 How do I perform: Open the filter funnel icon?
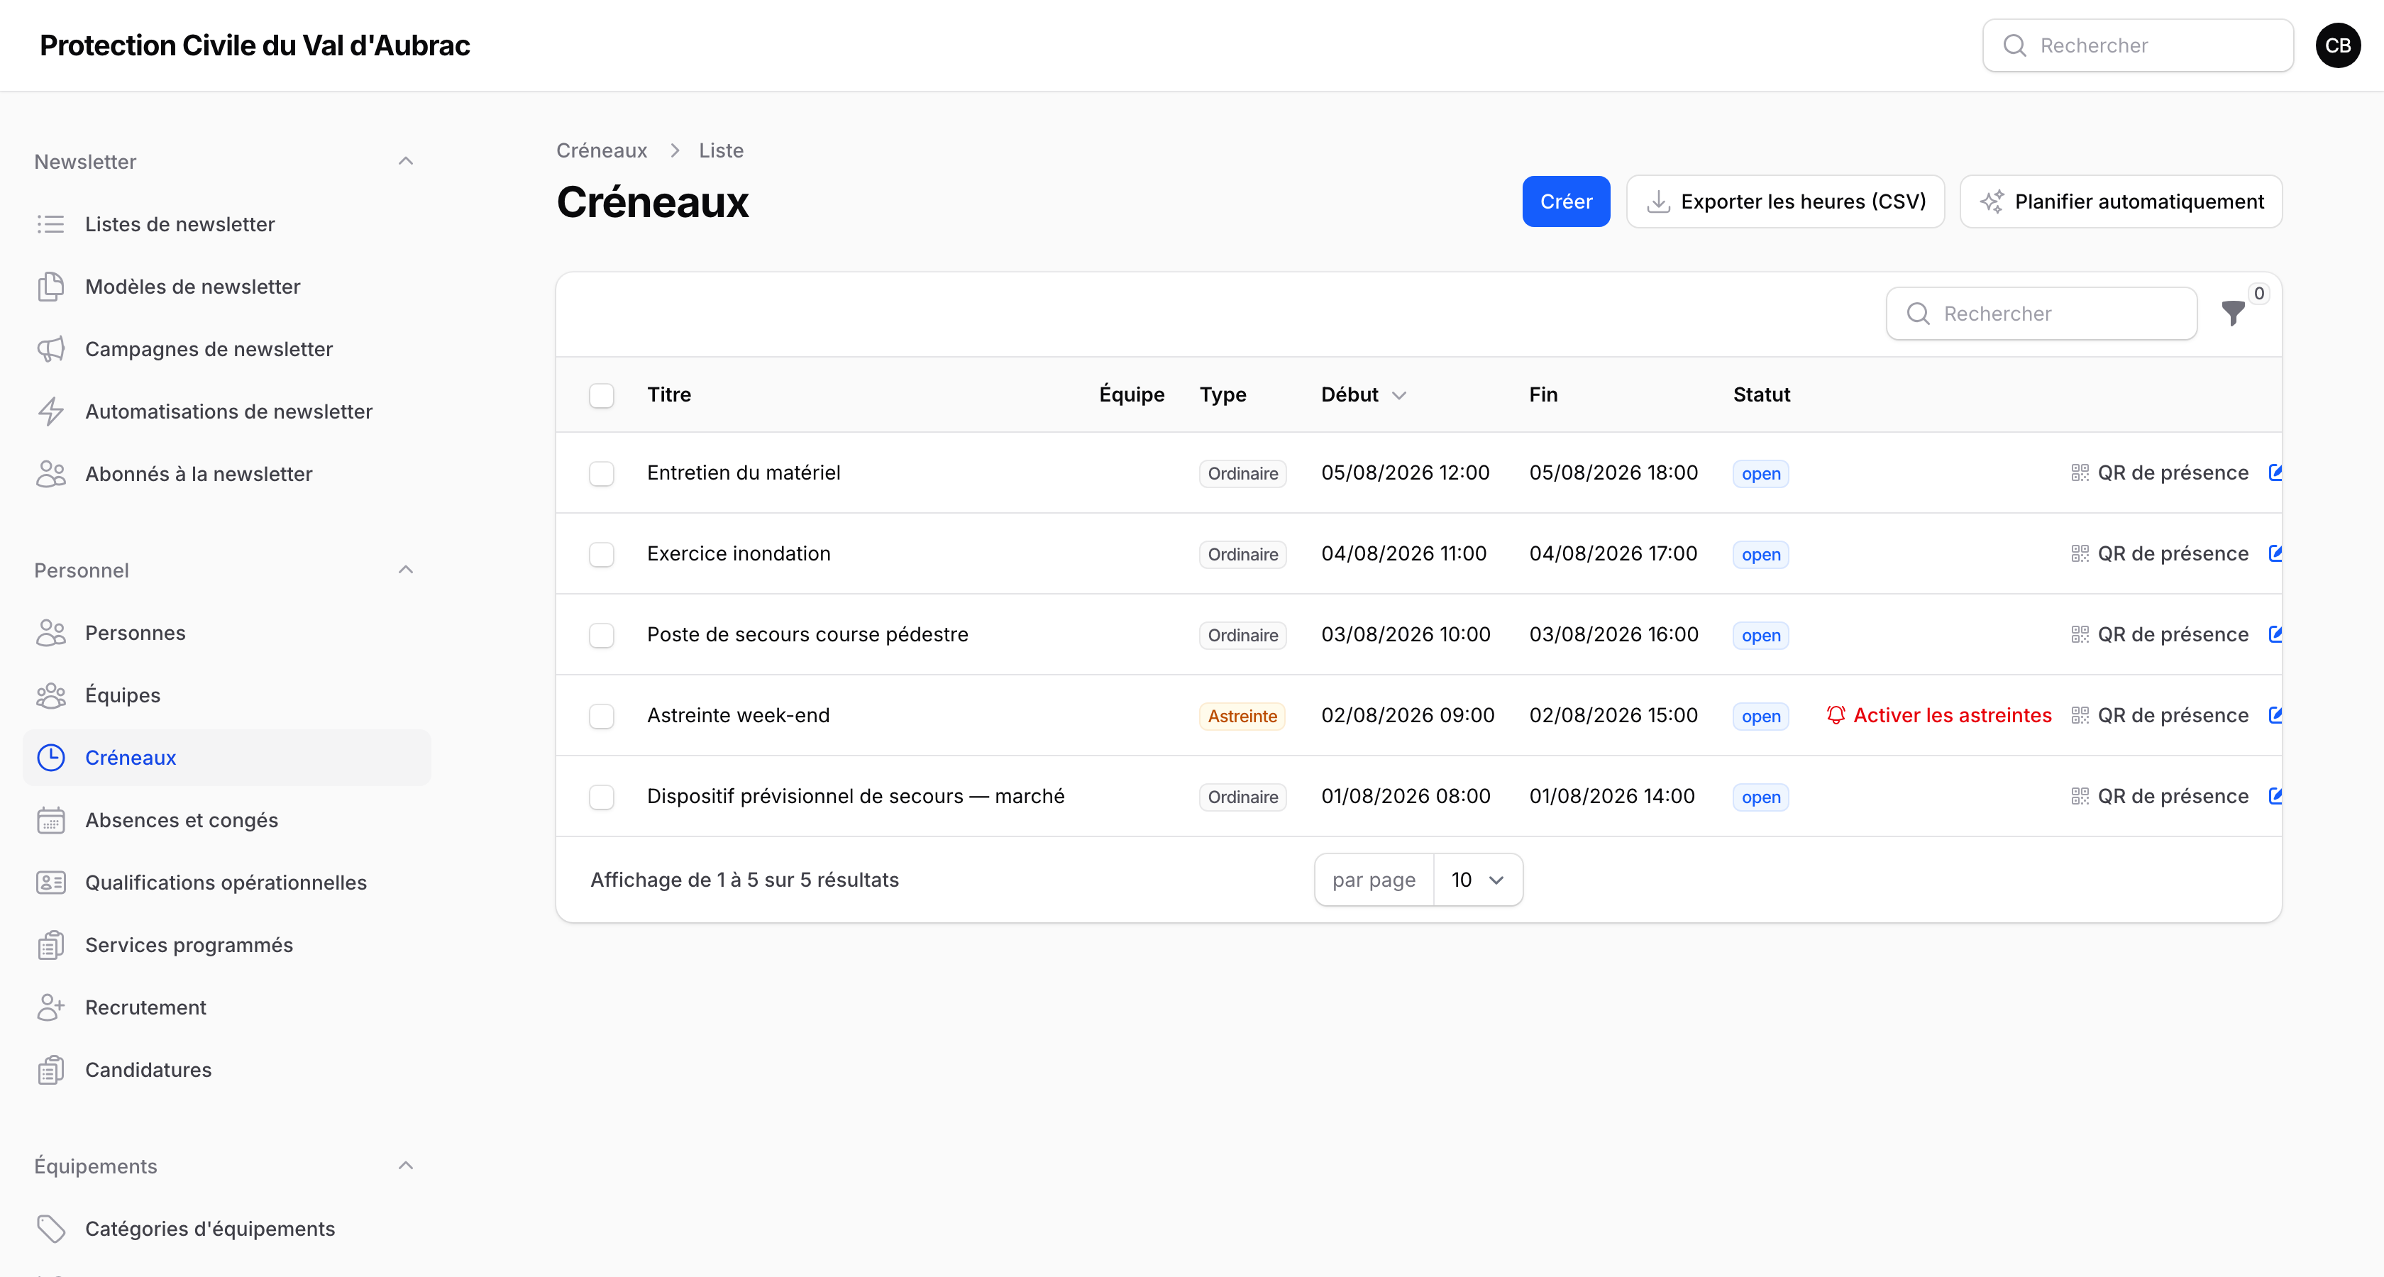point(2232,314)
